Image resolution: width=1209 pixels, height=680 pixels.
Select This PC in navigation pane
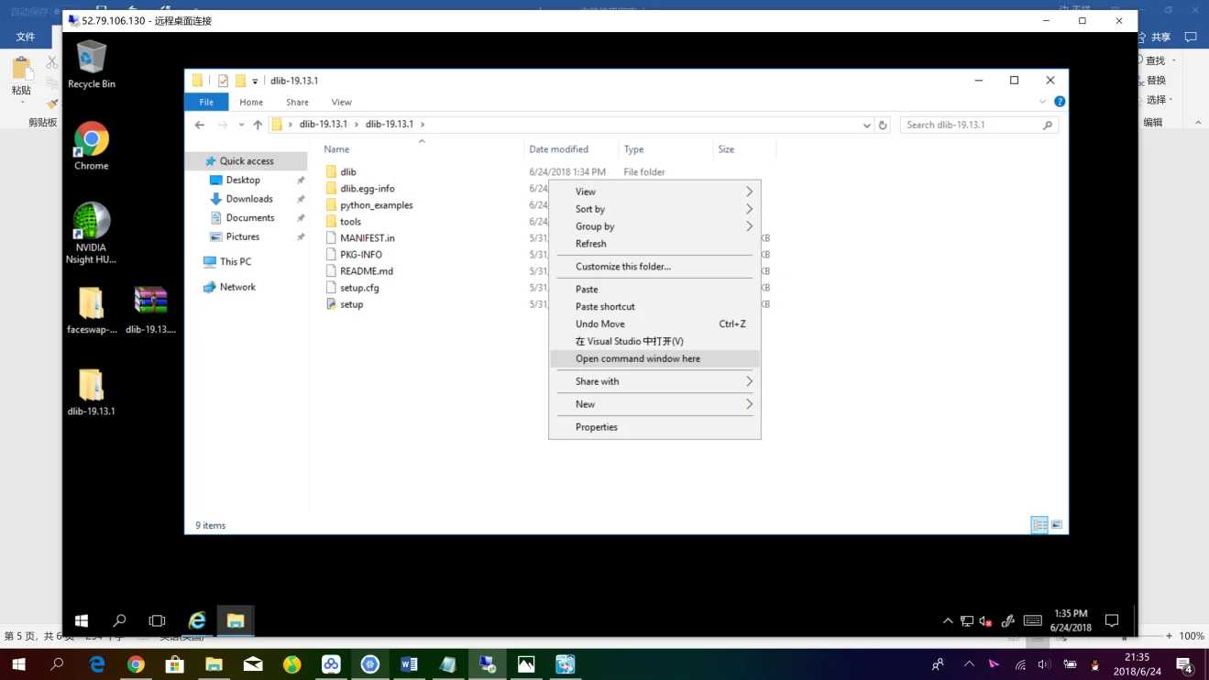point(236,261)
